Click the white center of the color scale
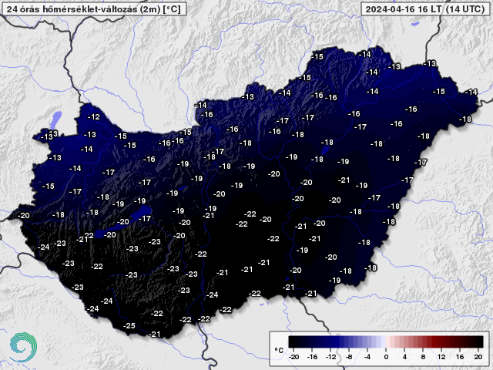 point(386,341)
